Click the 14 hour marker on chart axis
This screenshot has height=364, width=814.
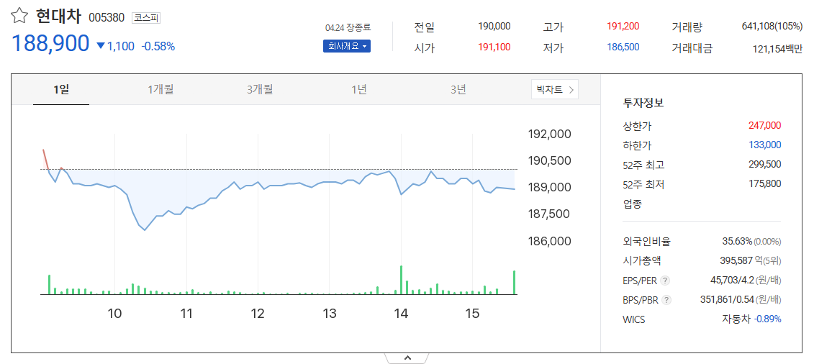pyautogui.click(x=401, y=313)
